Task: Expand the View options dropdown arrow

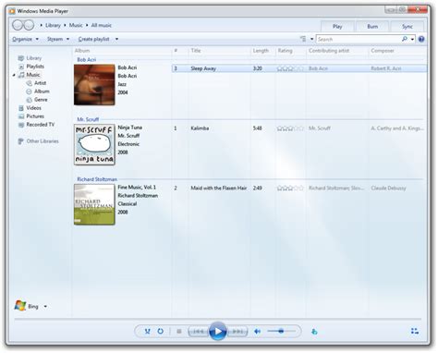Action: coord(311,39)
